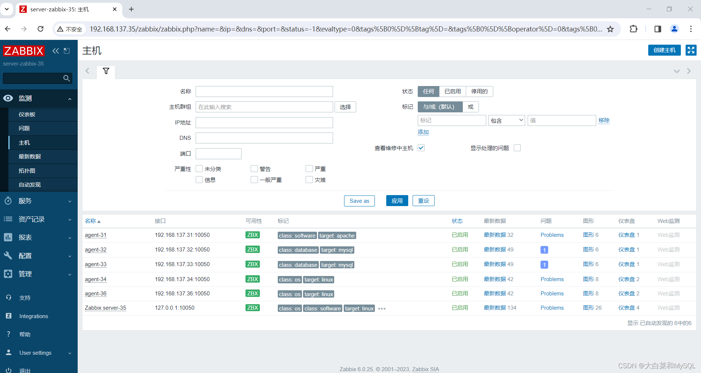Screen dimensions: 701x373
Task: Click the sidebar search magnifier icon
Action: [66, 78]
